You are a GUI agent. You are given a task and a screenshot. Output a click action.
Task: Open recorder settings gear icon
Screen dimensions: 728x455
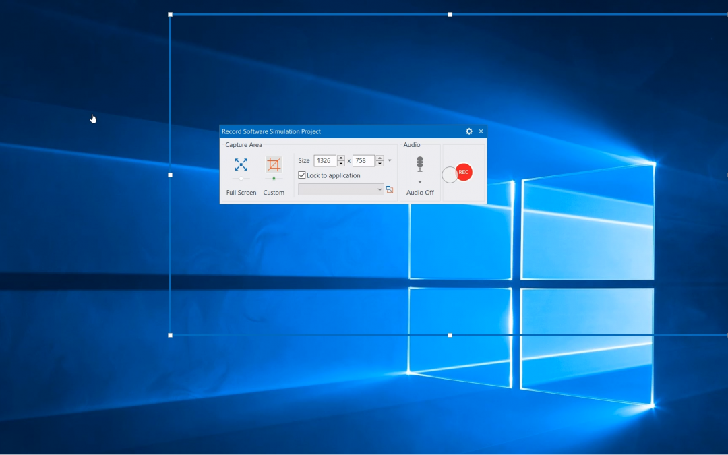coord(469,131)
